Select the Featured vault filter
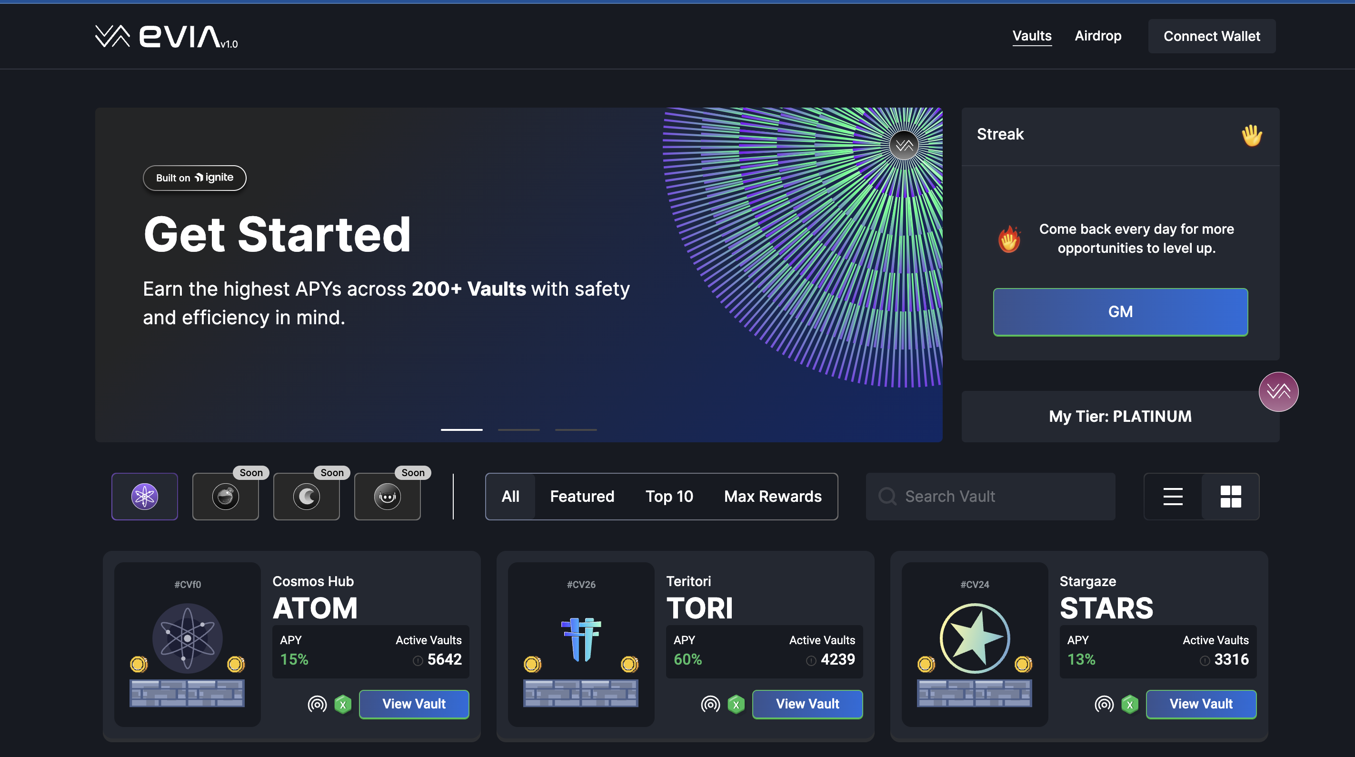The height and width of the screenshot is (757, 1355). tap(582, 496)
